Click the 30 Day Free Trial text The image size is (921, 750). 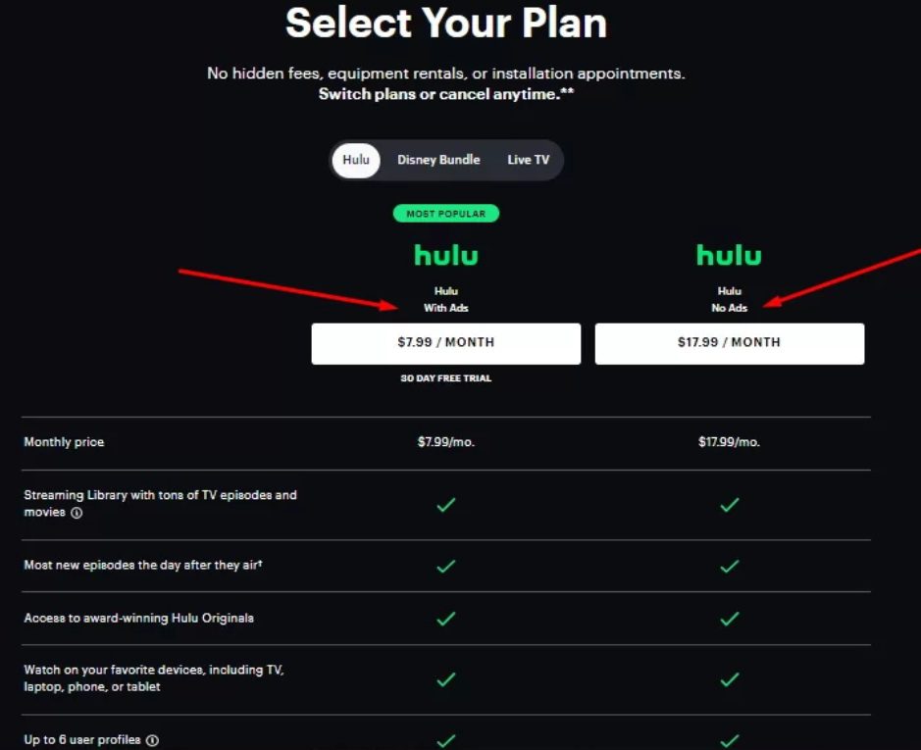[446, 378]
